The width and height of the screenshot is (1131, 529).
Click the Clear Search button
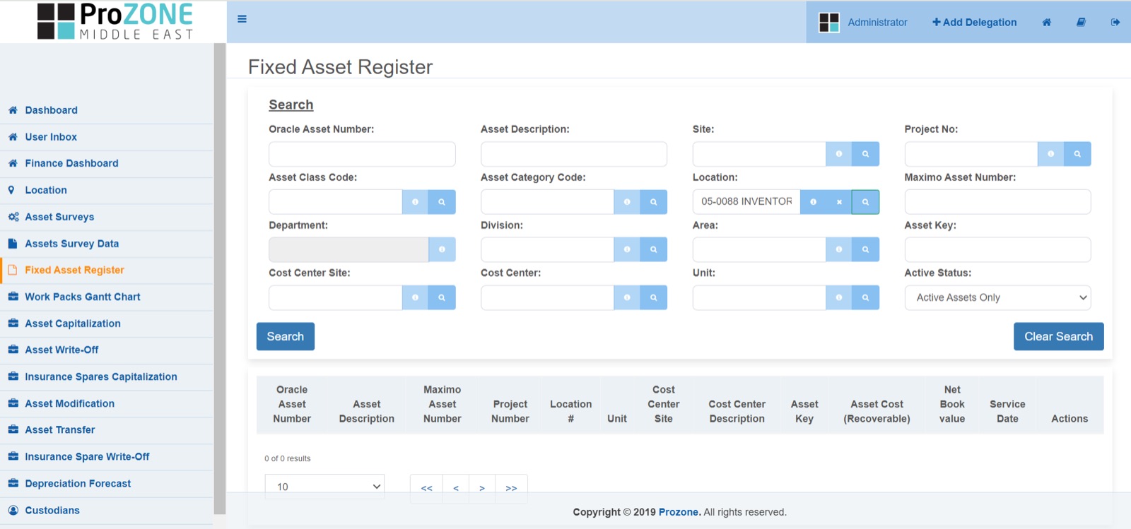1058,336
